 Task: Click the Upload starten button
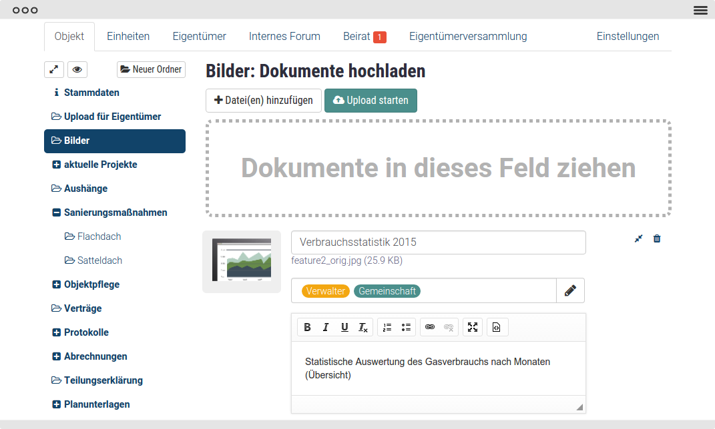point(371,101)
